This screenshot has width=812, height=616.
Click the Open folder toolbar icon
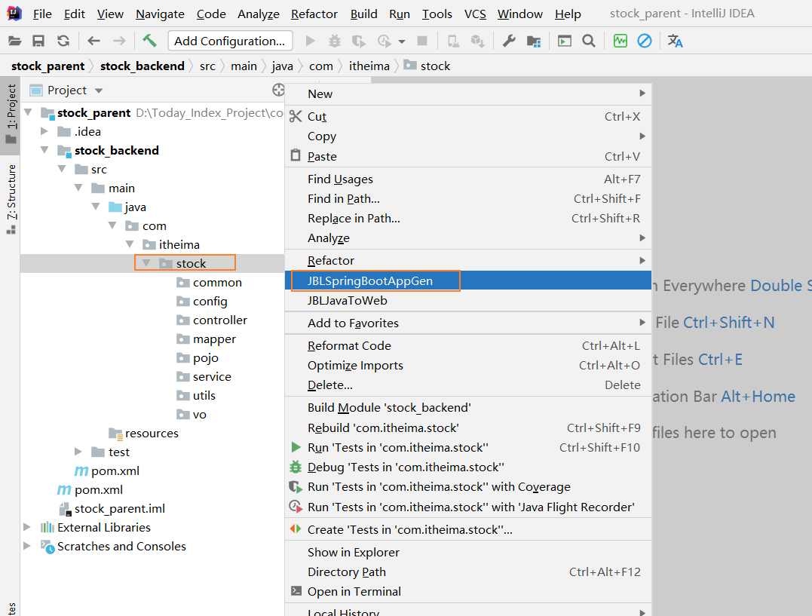[x=15, y=41]
